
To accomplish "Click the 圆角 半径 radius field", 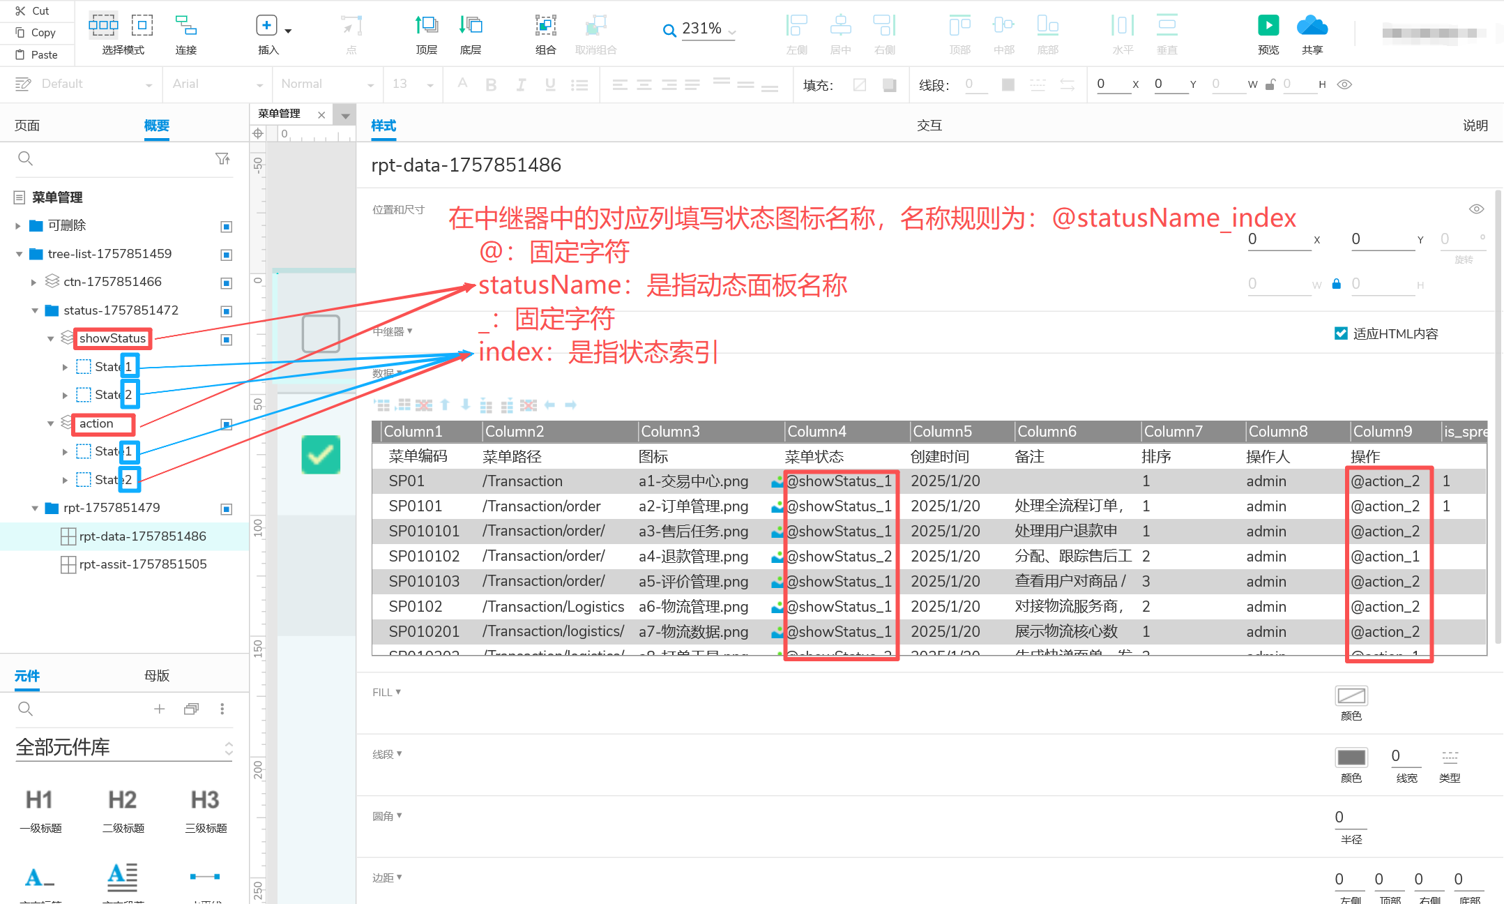I will [1351, 818].
